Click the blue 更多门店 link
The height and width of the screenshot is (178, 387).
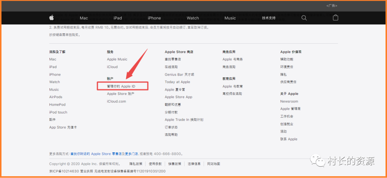tap(131, 154)
